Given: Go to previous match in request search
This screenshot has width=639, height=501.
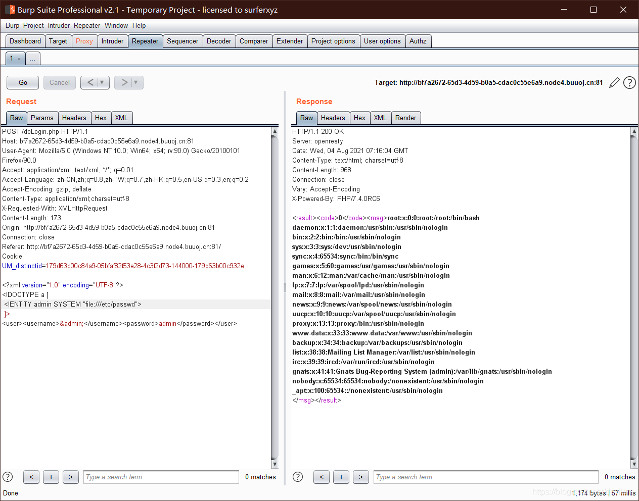Looking at the screenshot, I should point(31,477).
